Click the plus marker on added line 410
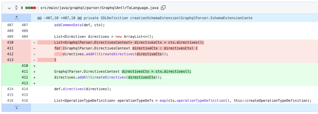This screenshot has width=318, height=114. coord(34,65)
